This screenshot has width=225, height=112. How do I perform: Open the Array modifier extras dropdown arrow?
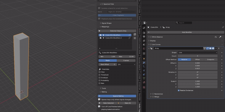click(x=216, y=48)
